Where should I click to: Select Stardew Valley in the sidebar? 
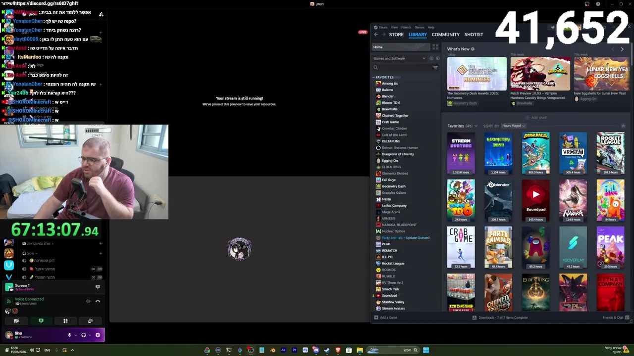(x=393, y=302)
